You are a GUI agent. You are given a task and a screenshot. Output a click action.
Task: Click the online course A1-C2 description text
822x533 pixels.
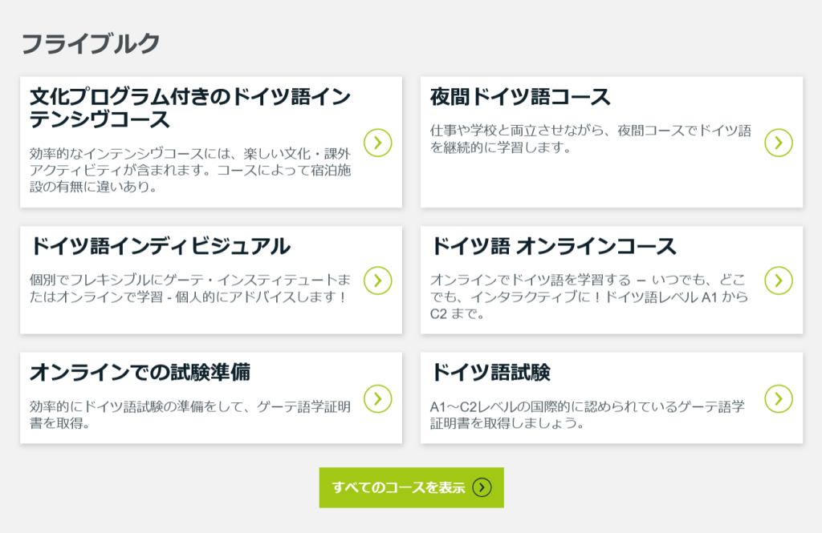pos(578,293)
